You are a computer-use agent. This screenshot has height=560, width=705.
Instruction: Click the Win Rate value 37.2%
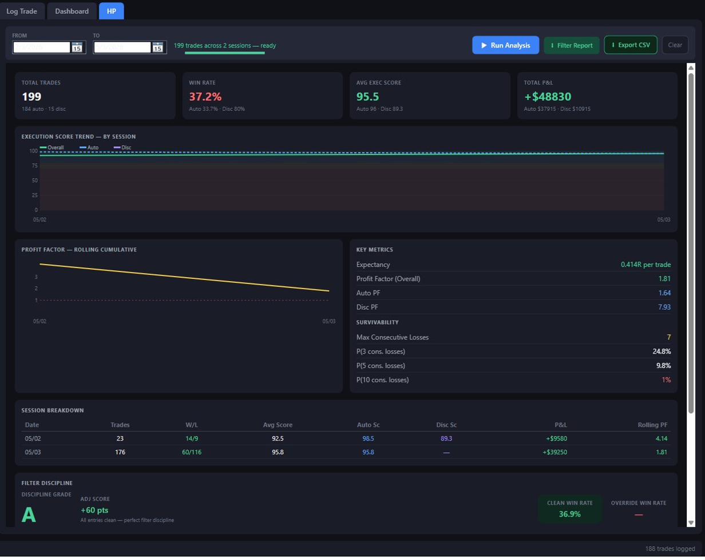click(x=205, y=97)
